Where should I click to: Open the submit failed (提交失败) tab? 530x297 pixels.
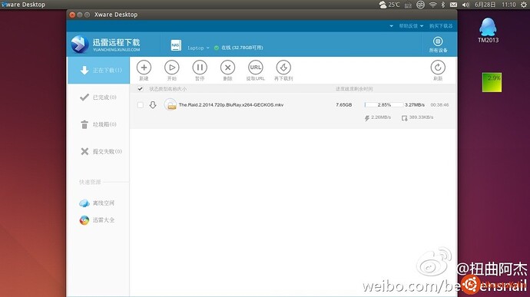(x=98, y=151)
